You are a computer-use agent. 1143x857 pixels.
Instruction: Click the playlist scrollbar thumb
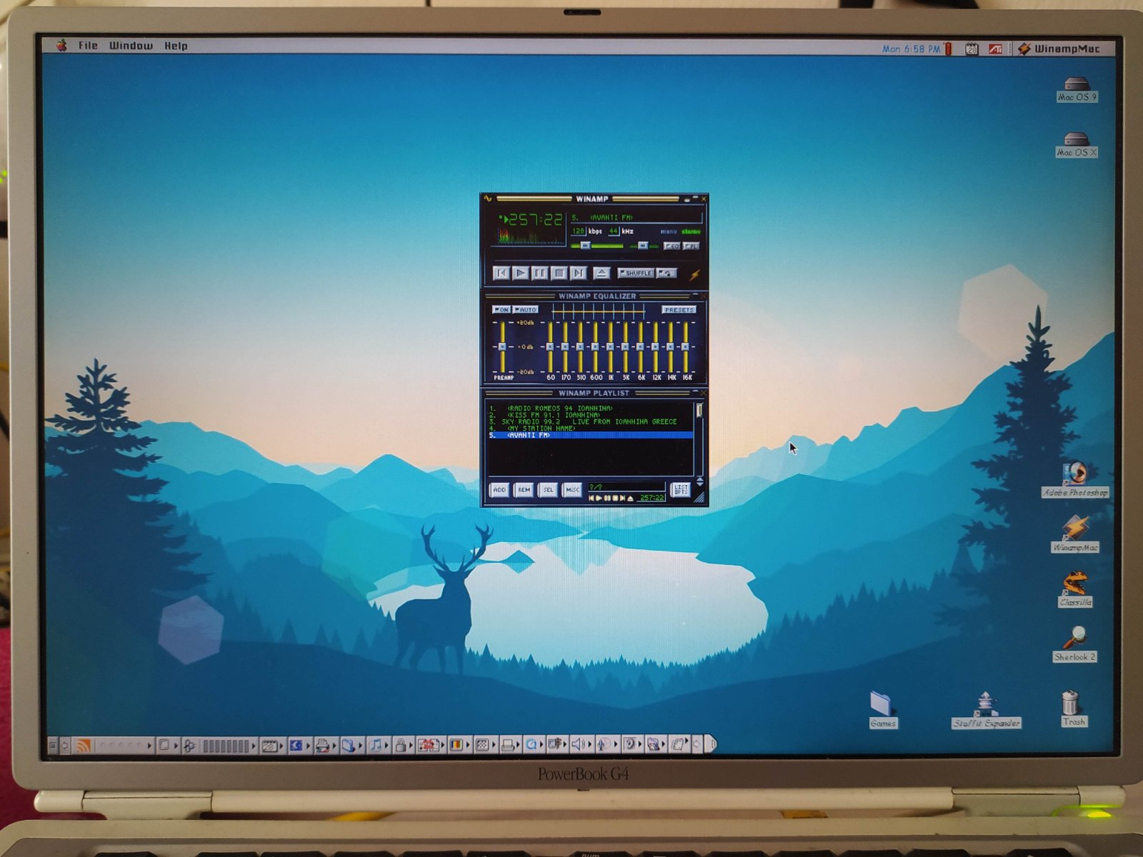(x=699, y=410)
